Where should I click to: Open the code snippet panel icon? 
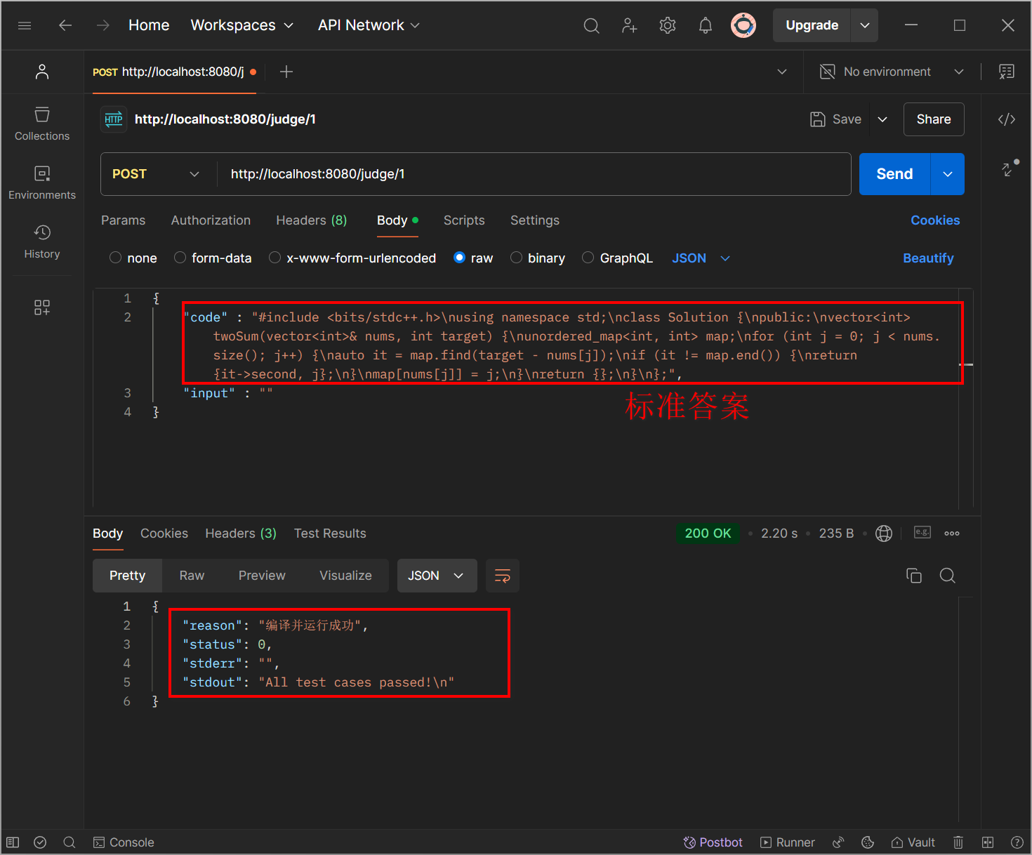[x=1006, y=119]
